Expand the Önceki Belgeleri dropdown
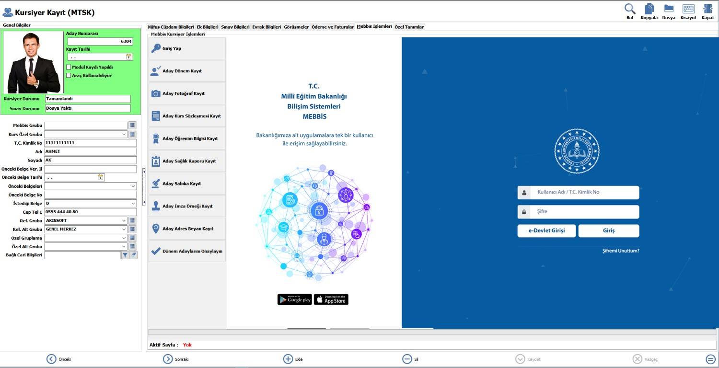This screenshot has width=719, height=368. pos(133,186)
